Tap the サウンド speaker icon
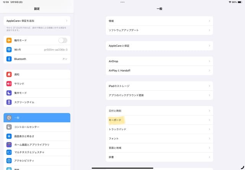The width and height of the screenshot is (245, 170). tap(9, 84)
